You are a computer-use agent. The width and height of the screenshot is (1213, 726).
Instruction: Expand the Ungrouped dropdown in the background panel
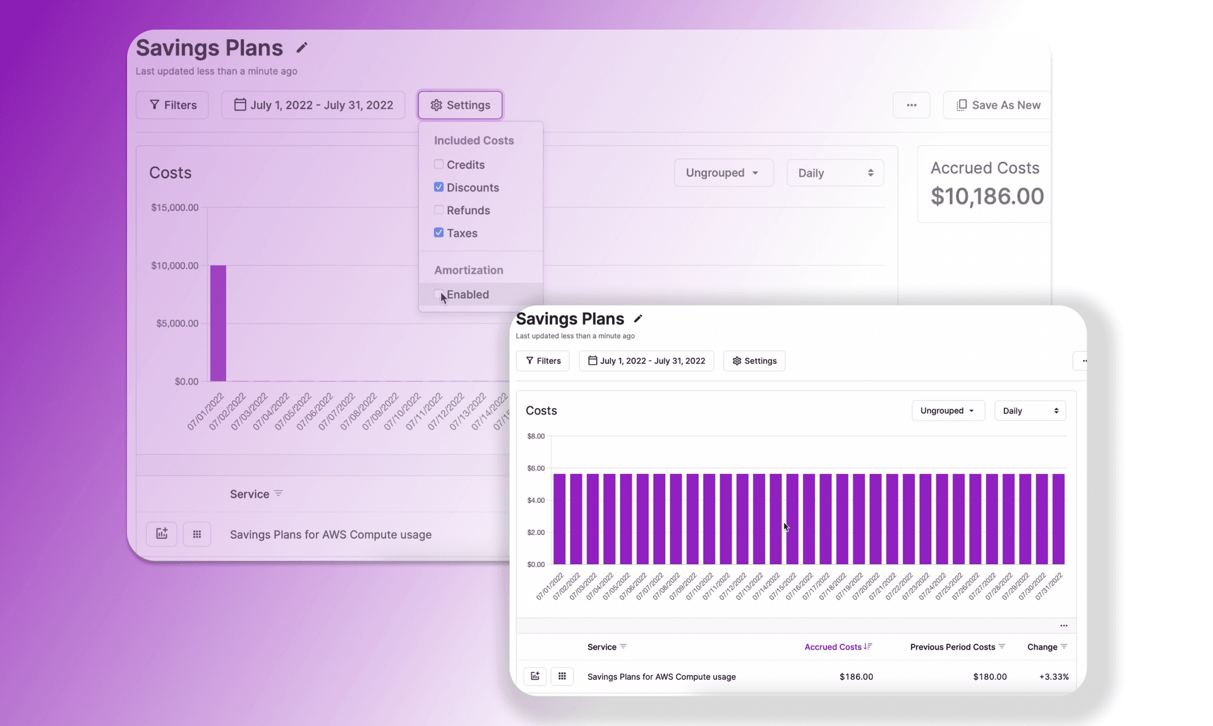pyautogui.click(x=723, y=172)
